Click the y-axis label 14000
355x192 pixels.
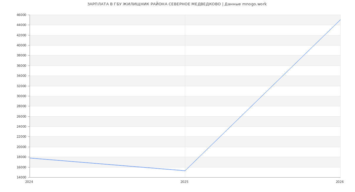(22, 177)
